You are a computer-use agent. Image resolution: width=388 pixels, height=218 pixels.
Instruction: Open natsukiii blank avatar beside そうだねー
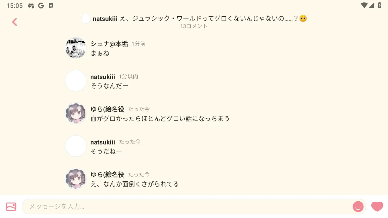[76, 146]
